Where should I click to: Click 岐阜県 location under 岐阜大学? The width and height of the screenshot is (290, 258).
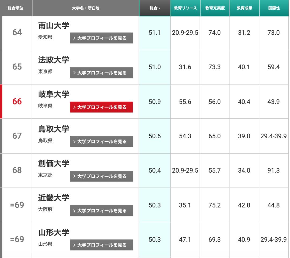45,106
